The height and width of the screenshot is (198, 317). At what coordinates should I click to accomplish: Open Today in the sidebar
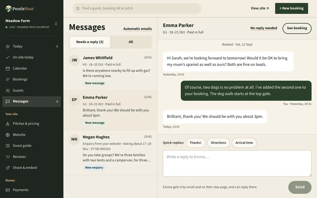pyautogui.click(x=32, y=46)
